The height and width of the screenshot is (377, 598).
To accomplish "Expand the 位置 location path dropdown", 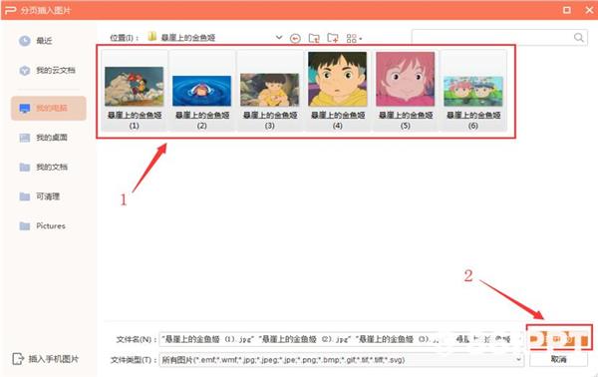I will click(x=279, y=37).
